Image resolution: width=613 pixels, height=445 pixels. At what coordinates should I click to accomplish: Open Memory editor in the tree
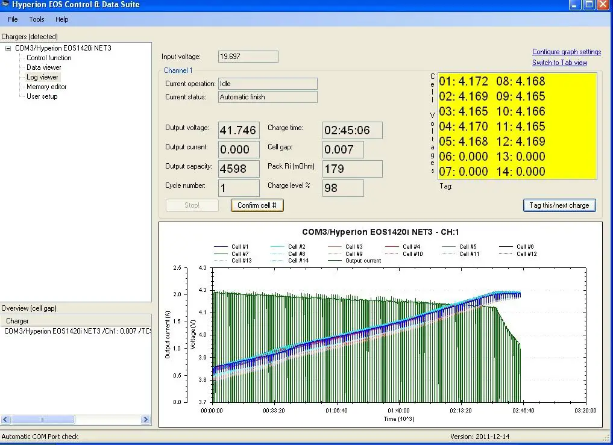pos(46,87)
